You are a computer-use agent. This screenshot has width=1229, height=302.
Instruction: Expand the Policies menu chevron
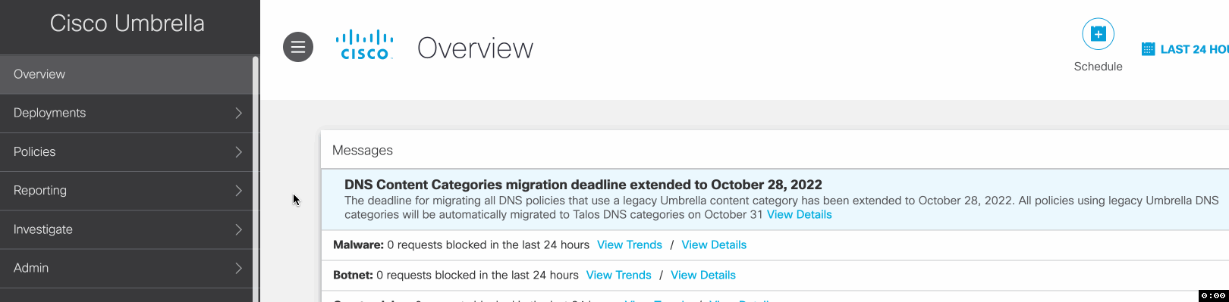238,152
